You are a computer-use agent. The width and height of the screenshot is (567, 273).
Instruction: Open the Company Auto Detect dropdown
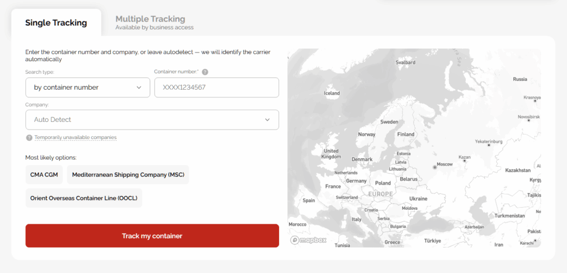pos(152,120)
